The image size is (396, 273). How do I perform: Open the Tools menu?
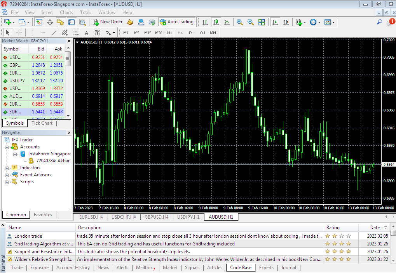(x=85, y=12)
